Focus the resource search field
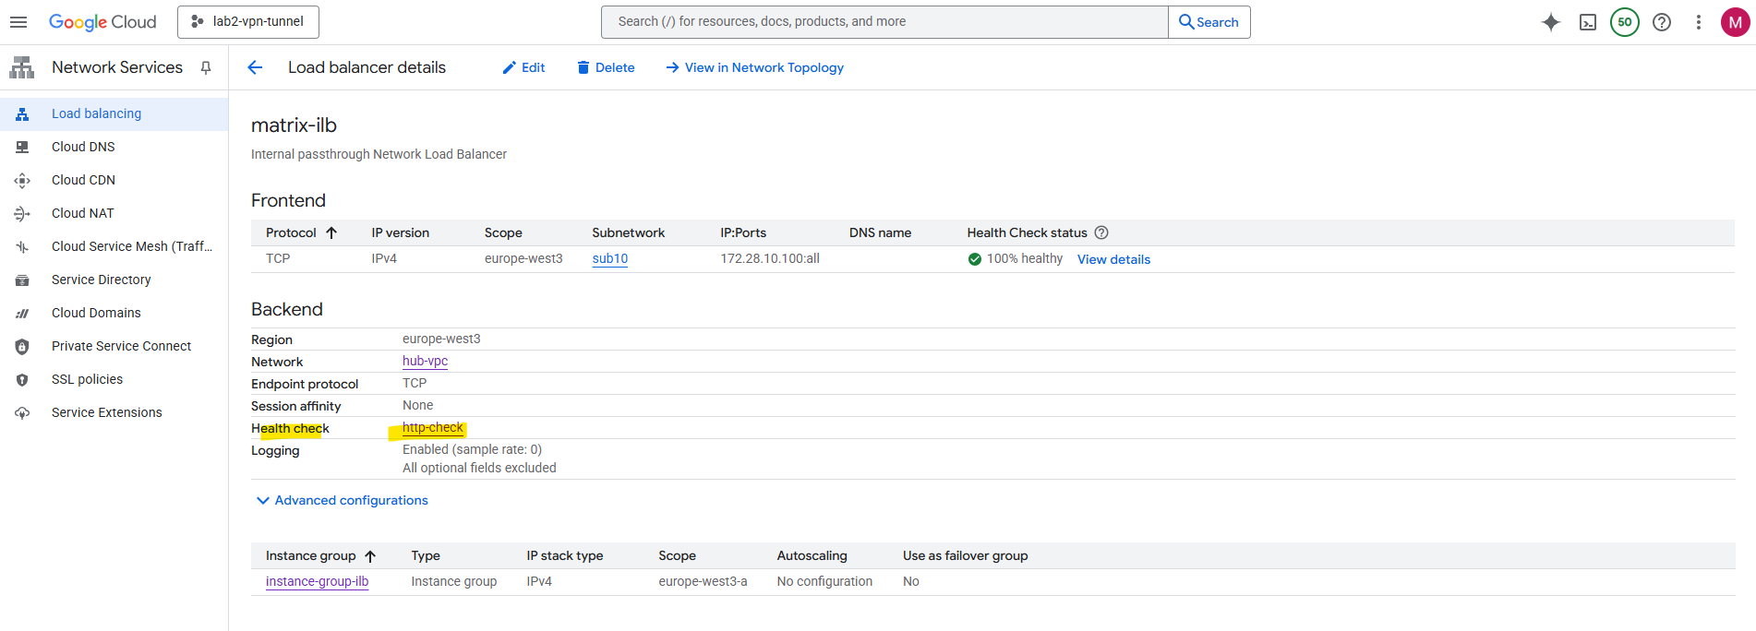Viewport: 1756px width, 631px height. 884,22
